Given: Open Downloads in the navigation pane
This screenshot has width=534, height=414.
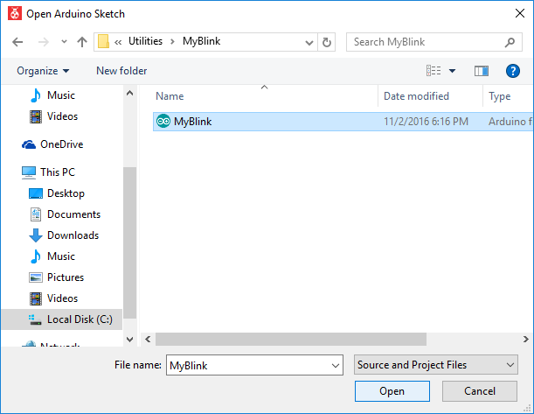Looking at the screenshot, I should click(64, 235).
